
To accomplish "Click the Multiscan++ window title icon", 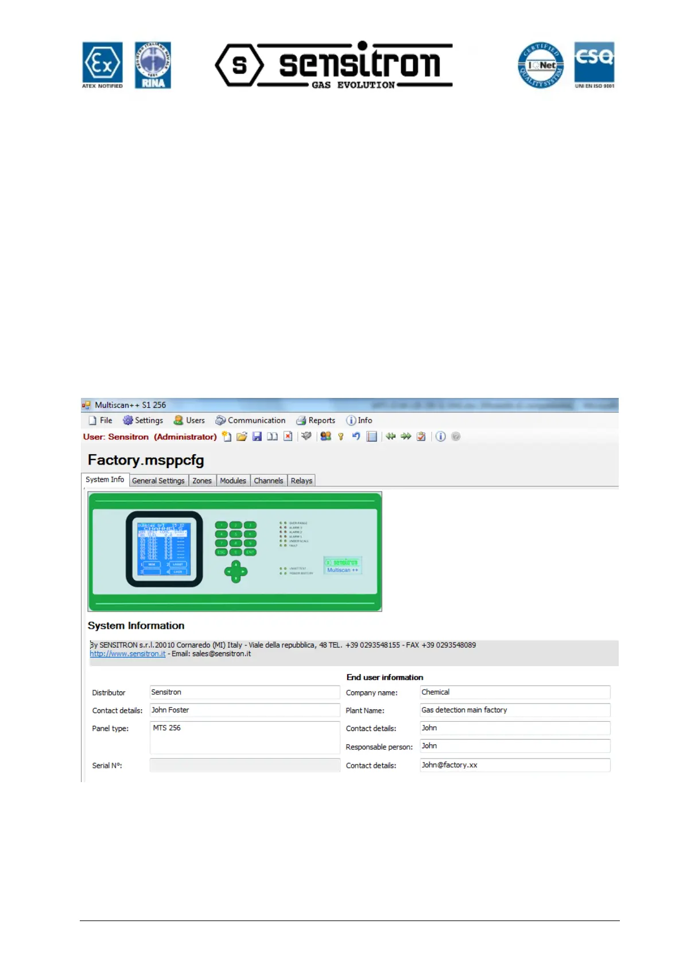I will (87, 405).
